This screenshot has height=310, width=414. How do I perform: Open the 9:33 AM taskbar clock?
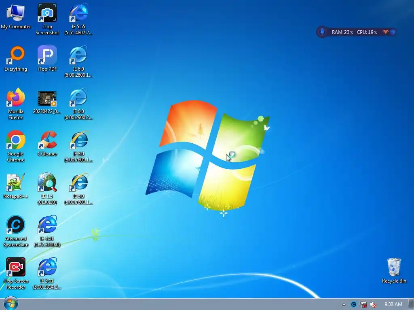point(393,304)
